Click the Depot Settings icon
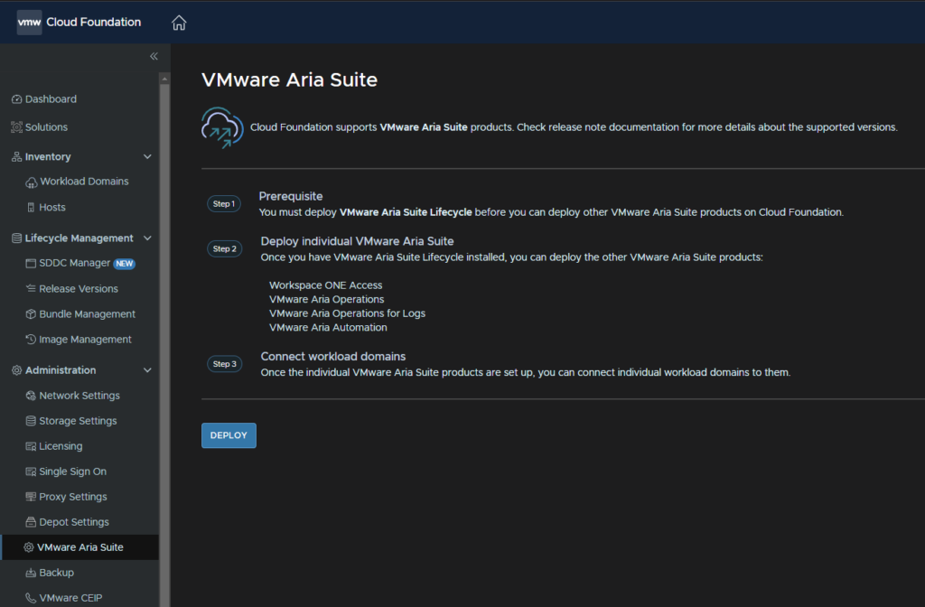 pos(31,522)
